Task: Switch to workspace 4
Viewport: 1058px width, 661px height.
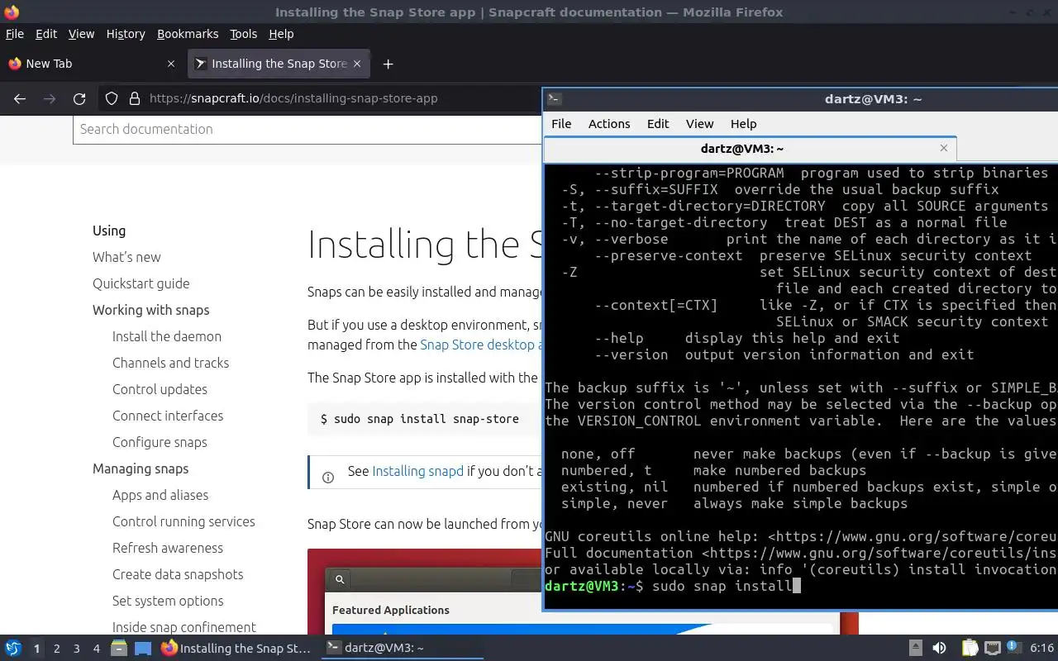Action: 97,649
